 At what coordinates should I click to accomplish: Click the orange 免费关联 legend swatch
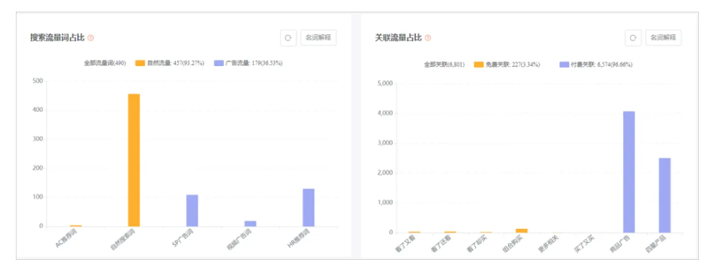point(478,65)
